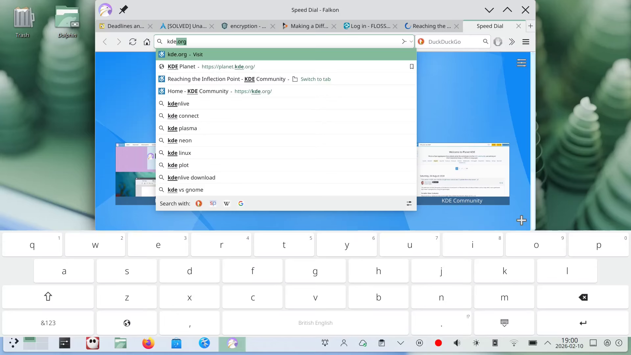
Task: Open the Making a Diff... tab
Action: (309, 26)
